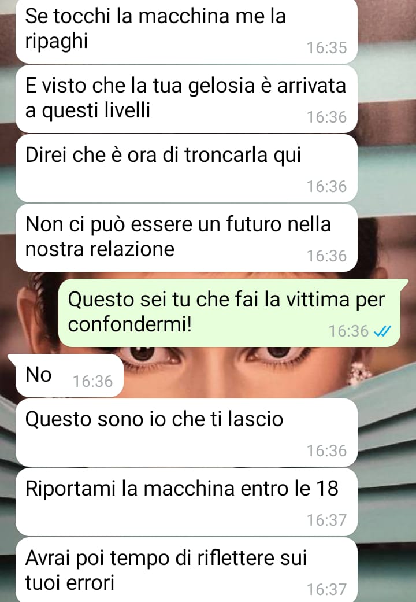The image size is (416, 602).
Task: Click the 16:35 timestamp on the first message
Action: [326, 47]
